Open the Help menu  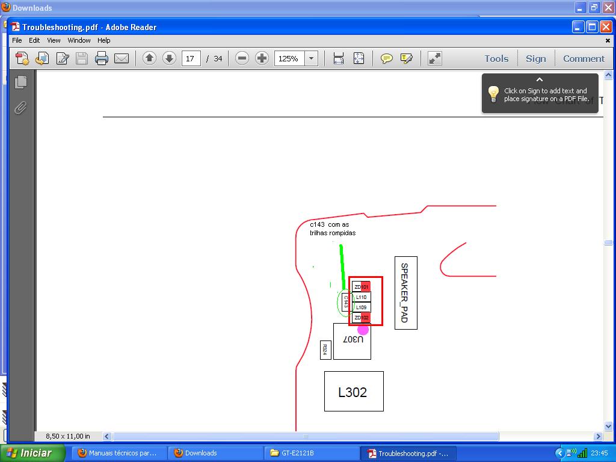[103, 40]
